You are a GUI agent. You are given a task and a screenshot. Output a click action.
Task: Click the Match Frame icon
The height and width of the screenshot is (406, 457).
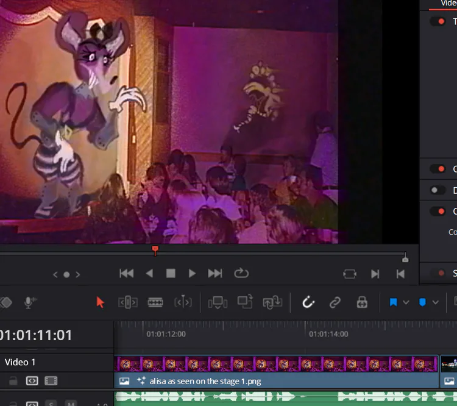[x=350, y=274]
